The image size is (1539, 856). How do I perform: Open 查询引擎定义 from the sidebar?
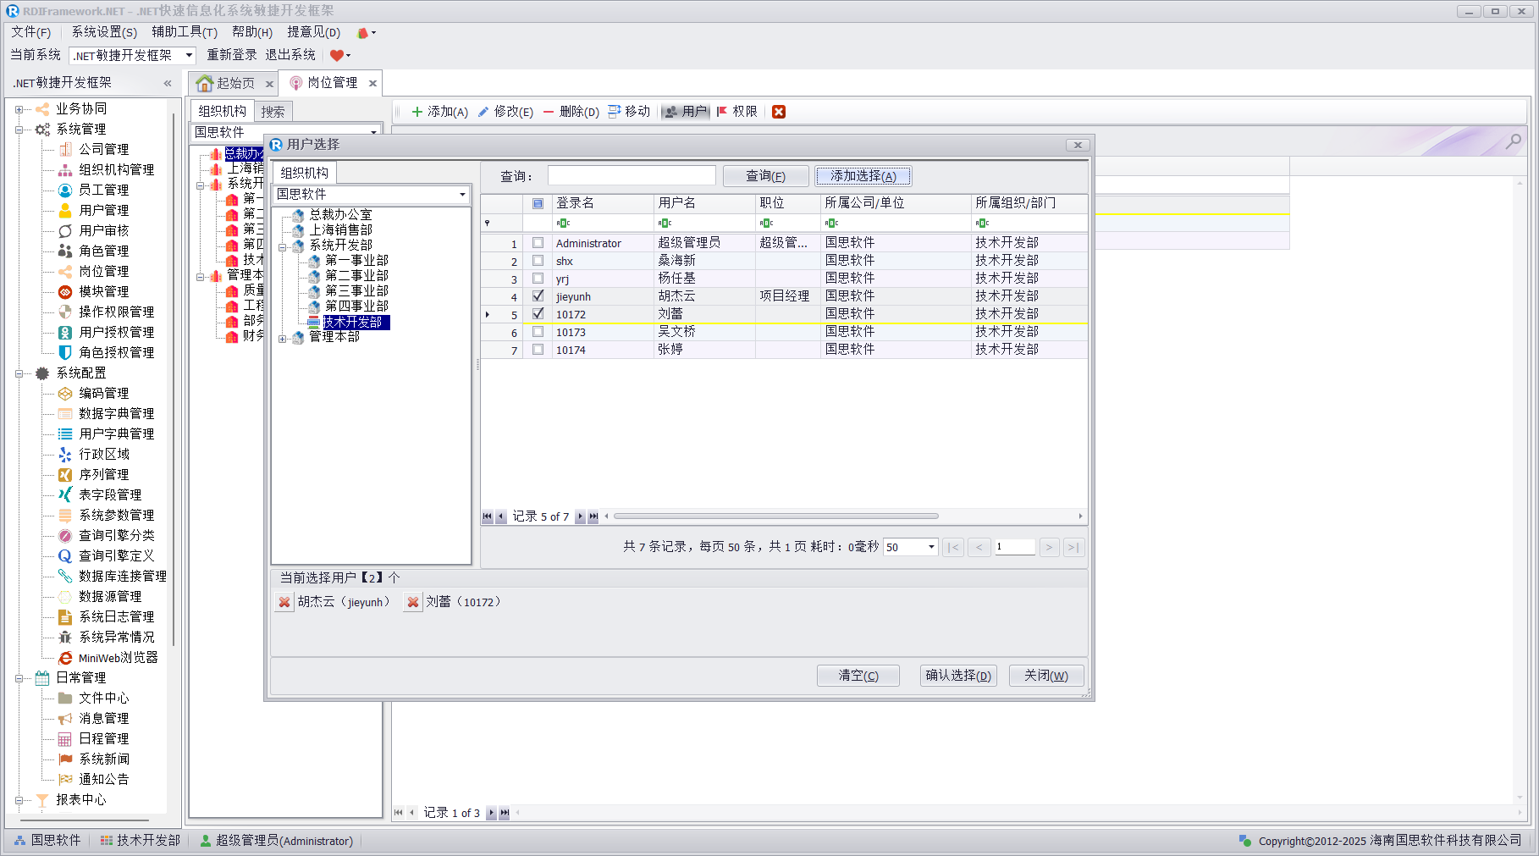[x=116, y=556]
